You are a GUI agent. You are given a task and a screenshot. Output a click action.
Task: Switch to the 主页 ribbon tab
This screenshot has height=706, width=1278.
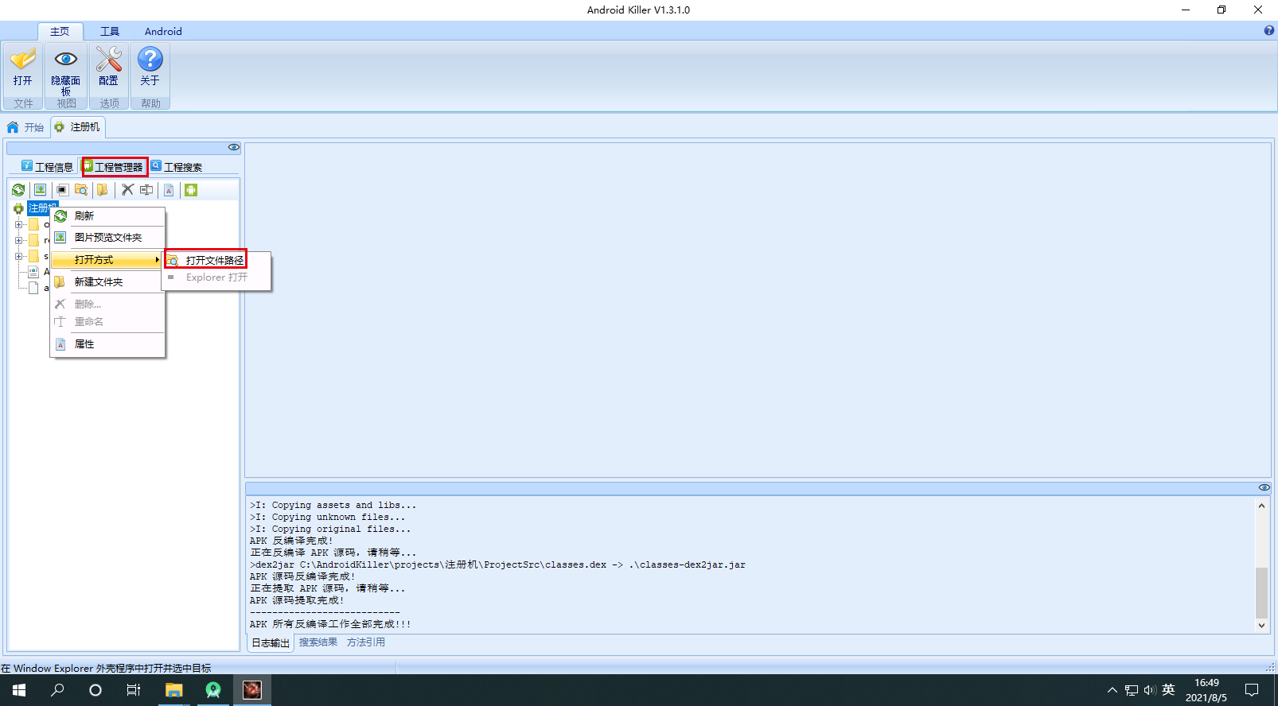coord(60,31)
